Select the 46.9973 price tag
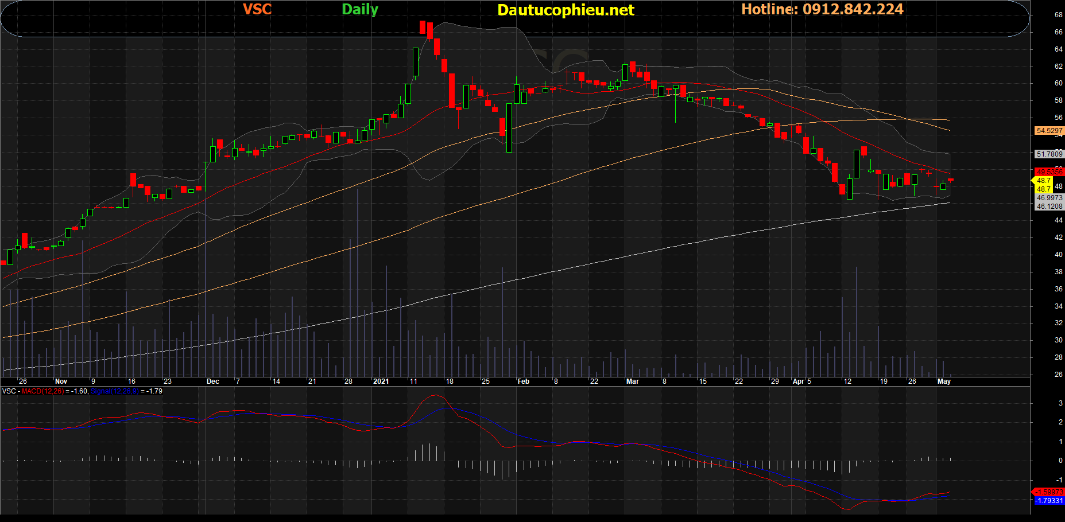 1049,198
